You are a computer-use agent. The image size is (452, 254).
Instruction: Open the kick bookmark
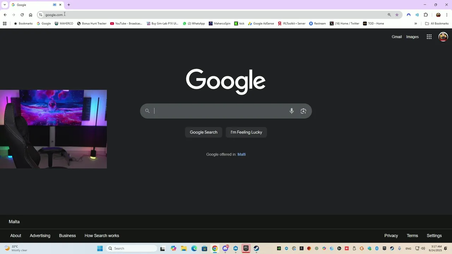pos(239,24)
